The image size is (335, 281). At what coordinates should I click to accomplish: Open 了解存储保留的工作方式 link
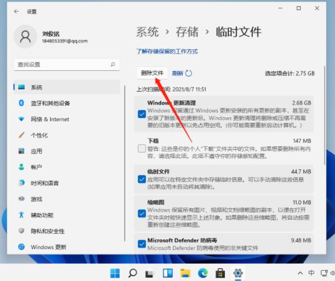[167, 51]
